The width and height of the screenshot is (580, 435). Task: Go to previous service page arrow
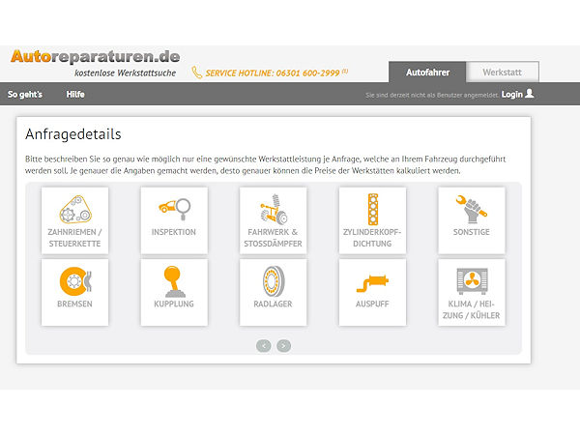tap(264, 346)
